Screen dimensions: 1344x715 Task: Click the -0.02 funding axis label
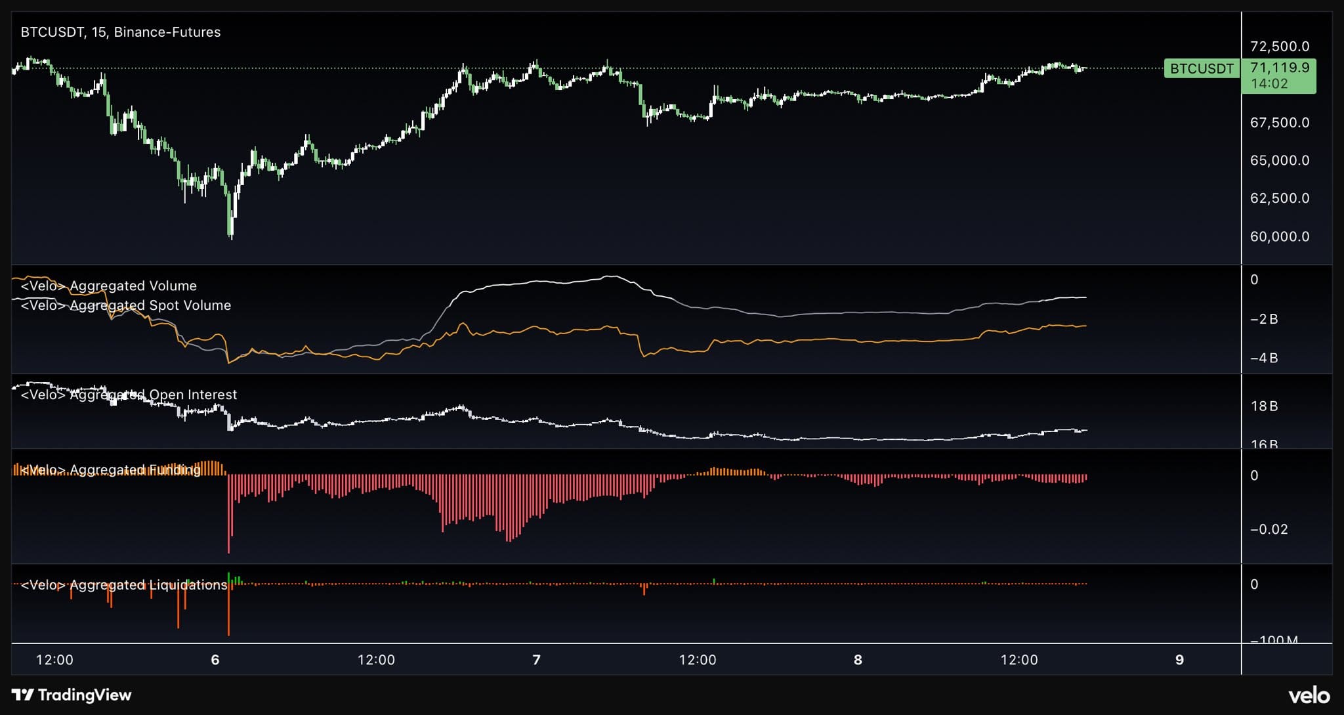tap(1269, 529)
